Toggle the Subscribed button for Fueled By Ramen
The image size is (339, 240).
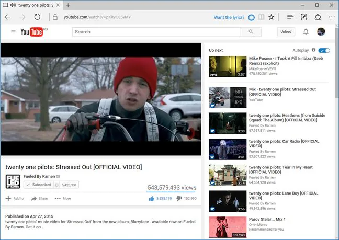point(39,185)
